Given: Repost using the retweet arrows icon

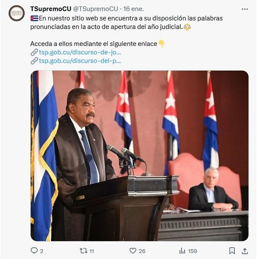Looking at the screenshot, I should (83, 251).
